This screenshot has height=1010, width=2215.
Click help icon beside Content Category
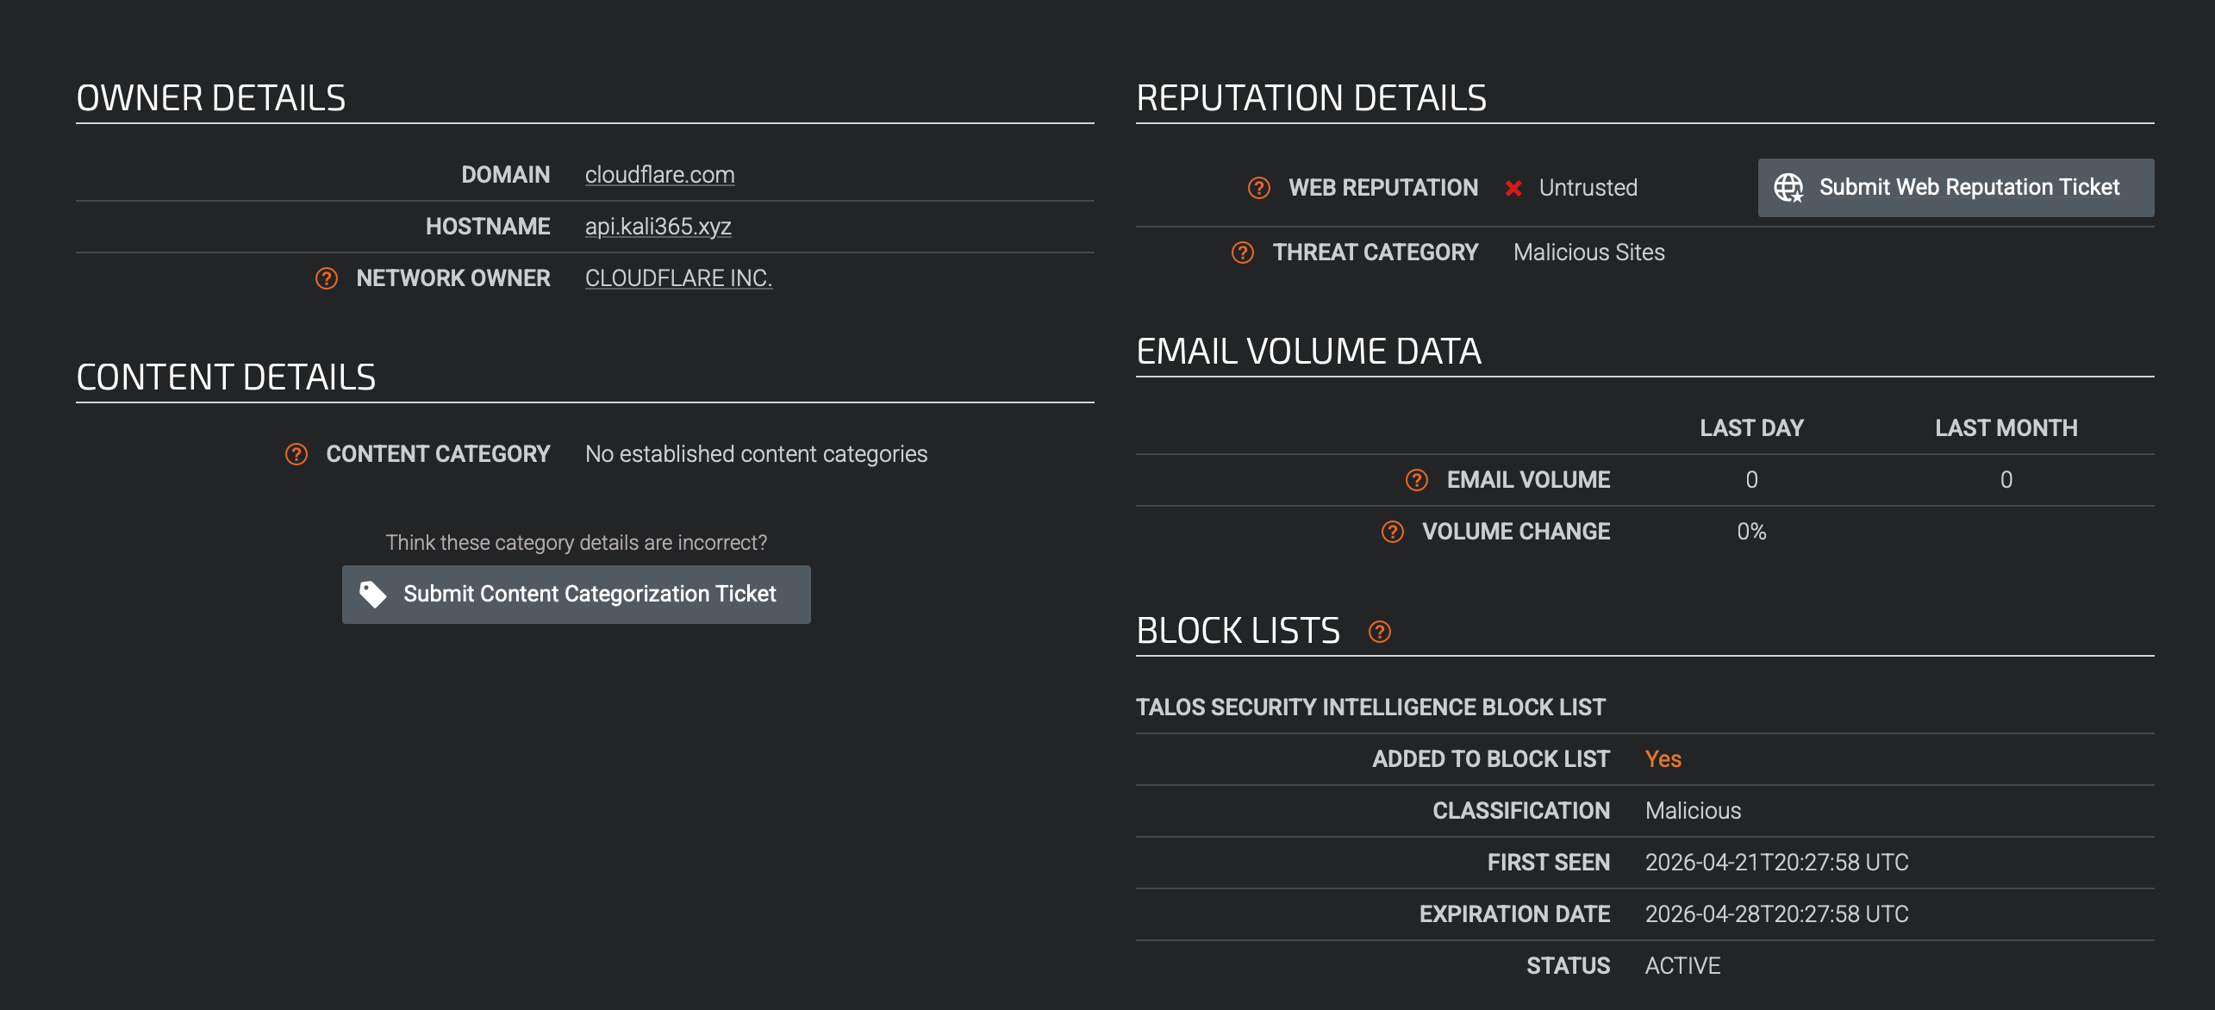[296, 454]
